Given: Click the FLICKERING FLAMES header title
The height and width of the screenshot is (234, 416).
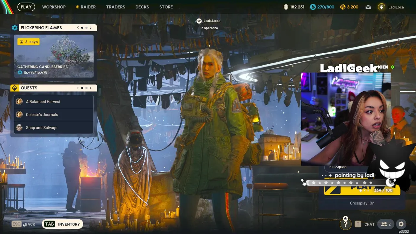Looking at the screenshot, I should 41,28.
